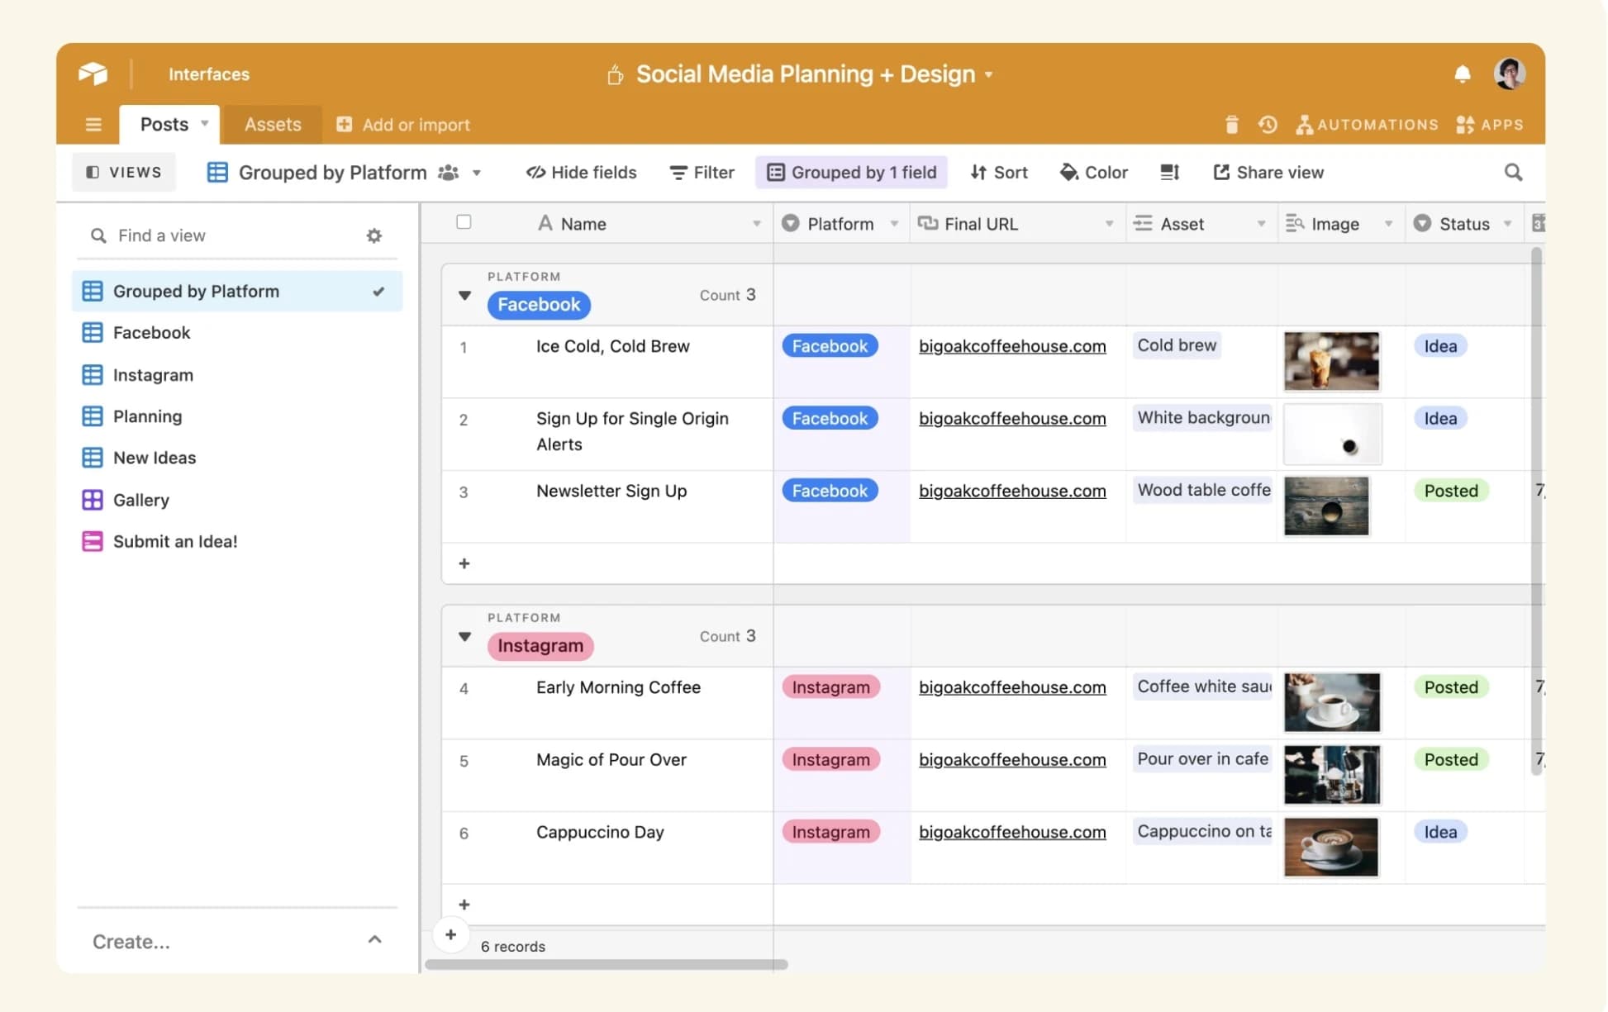The height and width of the screenshot is (1012, 1608).
Task: Select the header select-all checkbox
Action: click(464, 222)
